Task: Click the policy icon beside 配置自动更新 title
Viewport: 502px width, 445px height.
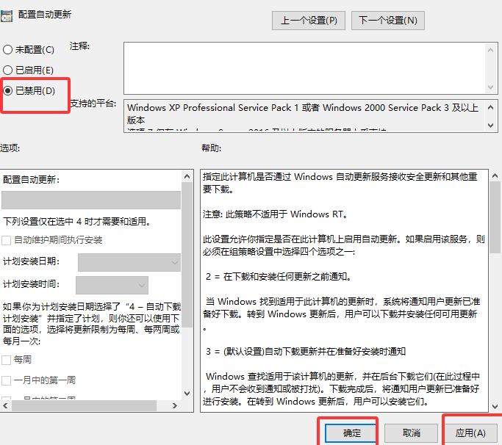Action: pyautogui.click(x=7, y=16)
